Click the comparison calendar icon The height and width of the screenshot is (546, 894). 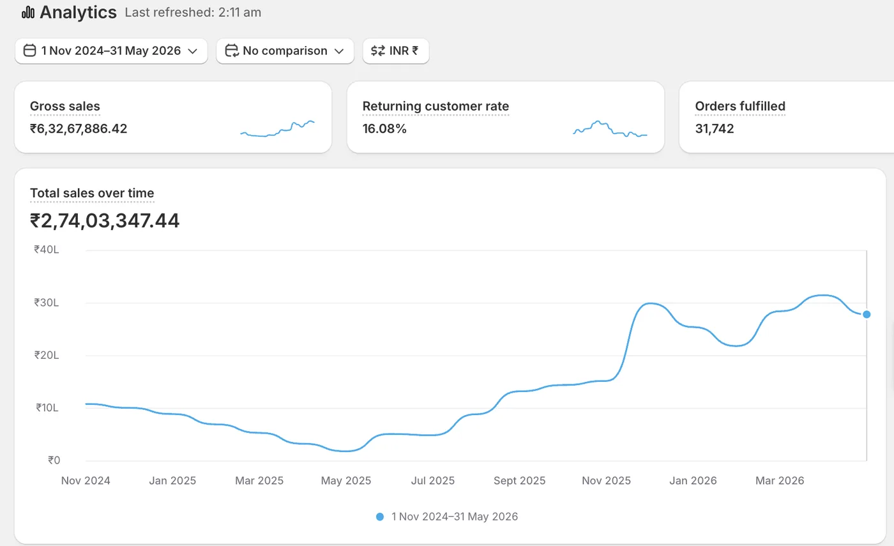pyautogui.click(x=232, y=50)
